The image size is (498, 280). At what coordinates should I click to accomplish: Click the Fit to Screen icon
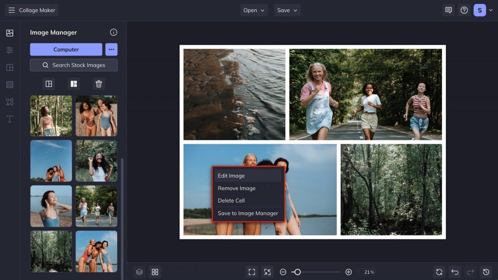252,272
